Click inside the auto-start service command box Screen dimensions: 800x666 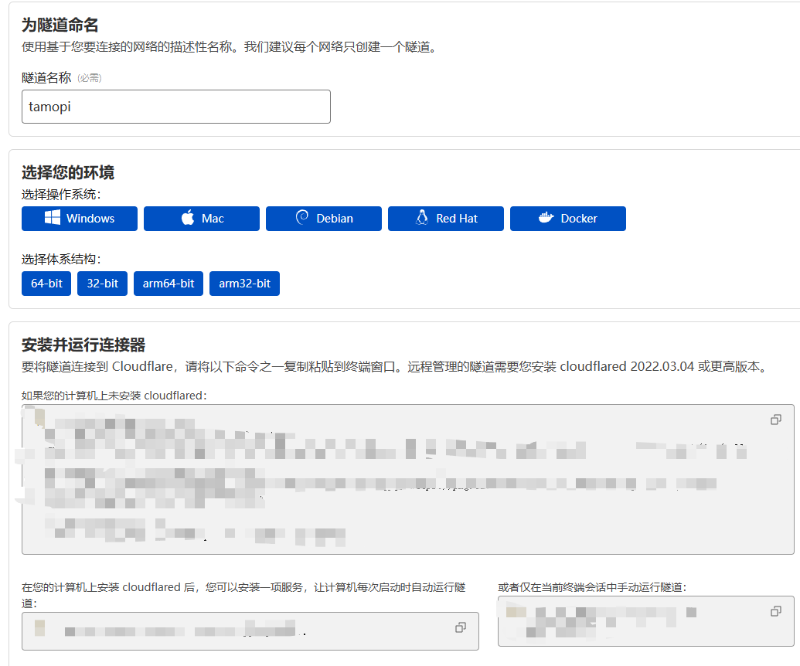232,630
